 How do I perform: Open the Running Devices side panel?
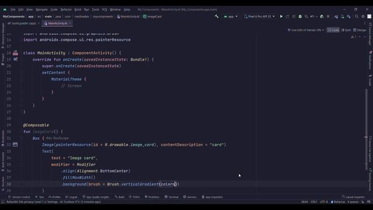370,180
